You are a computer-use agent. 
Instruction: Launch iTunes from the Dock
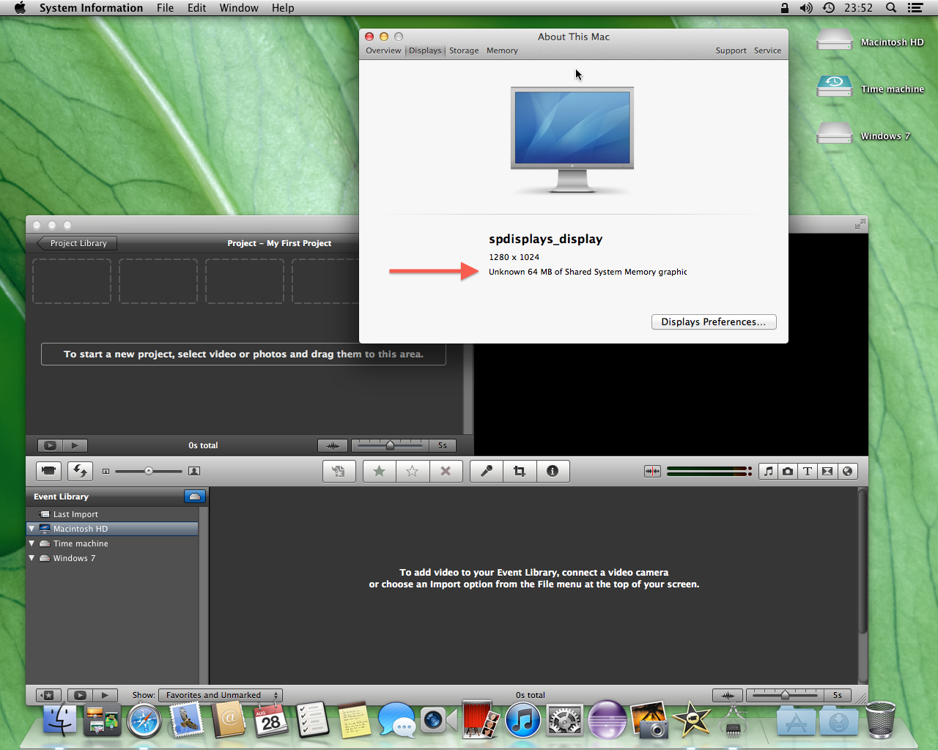pyautogui.click(x=522, y=721)
